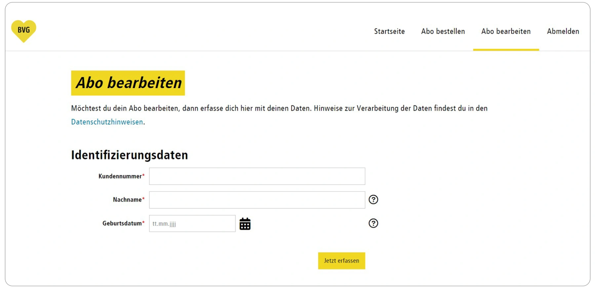
Task: Click the question mark circle next to Nachname field
Action: tap(373, 199)
